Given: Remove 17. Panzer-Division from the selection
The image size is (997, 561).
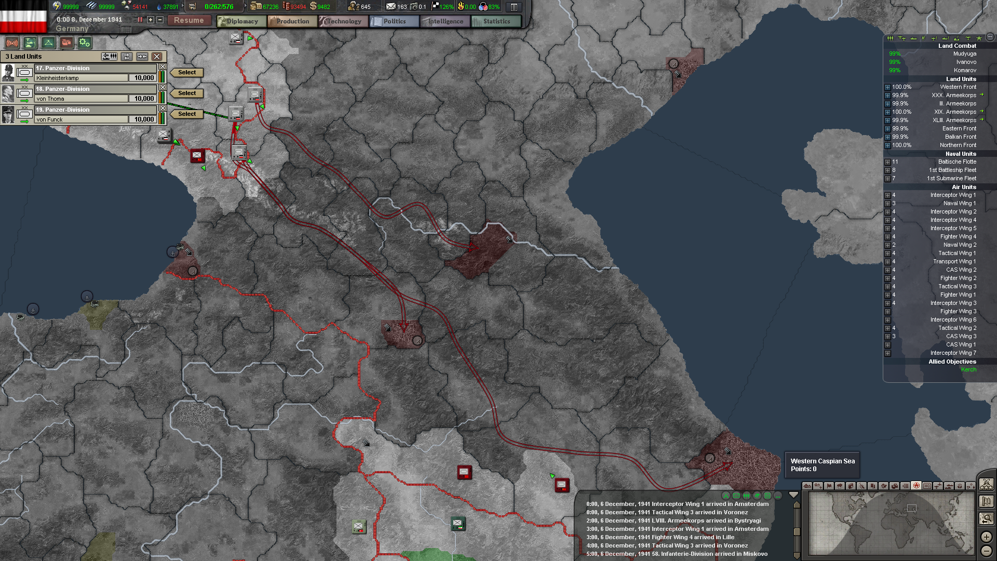Looking at the screenshot, I should tap(163, 67).
